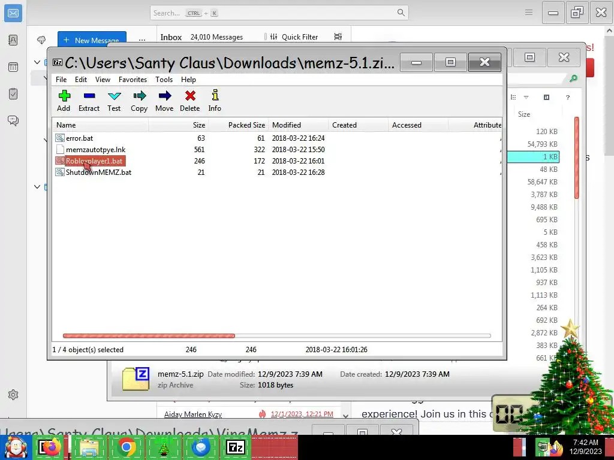
Task: Select highlighted 1 KB row in Explorer
Action: (x=533, y=156)
